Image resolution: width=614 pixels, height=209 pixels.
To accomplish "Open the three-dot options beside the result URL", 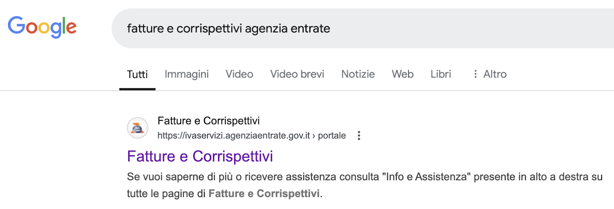I will coord(359,136).
